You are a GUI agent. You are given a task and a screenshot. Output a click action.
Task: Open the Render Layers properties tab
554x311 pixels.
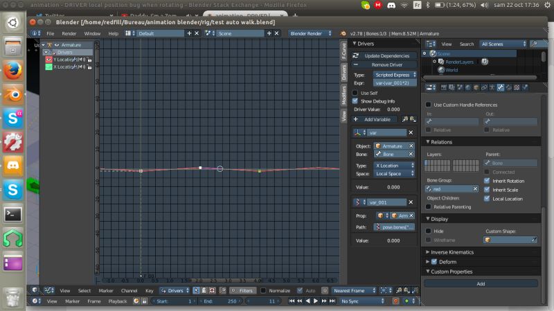click(x=452, y=87)
